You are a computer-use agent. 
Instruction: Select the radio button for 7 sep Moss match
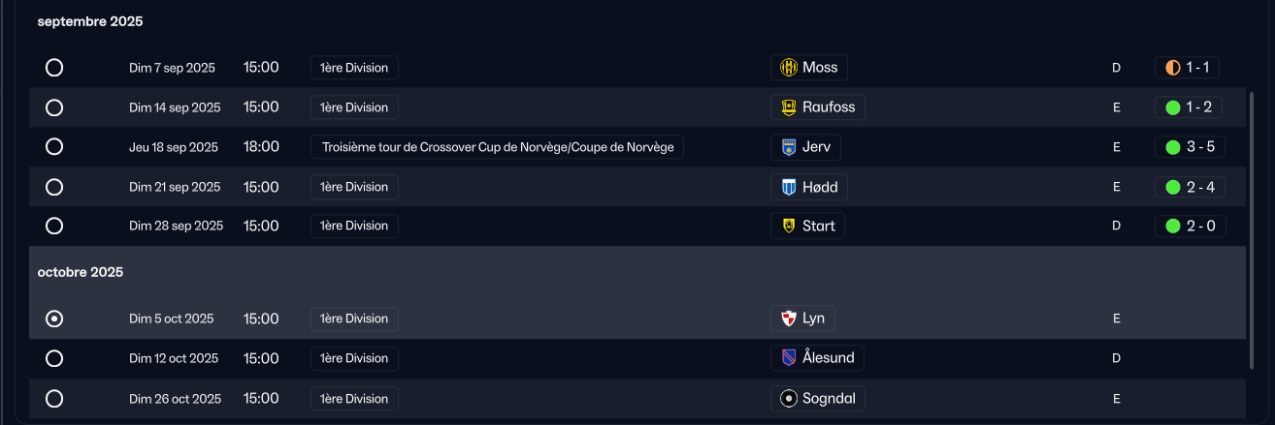point(54,68)
